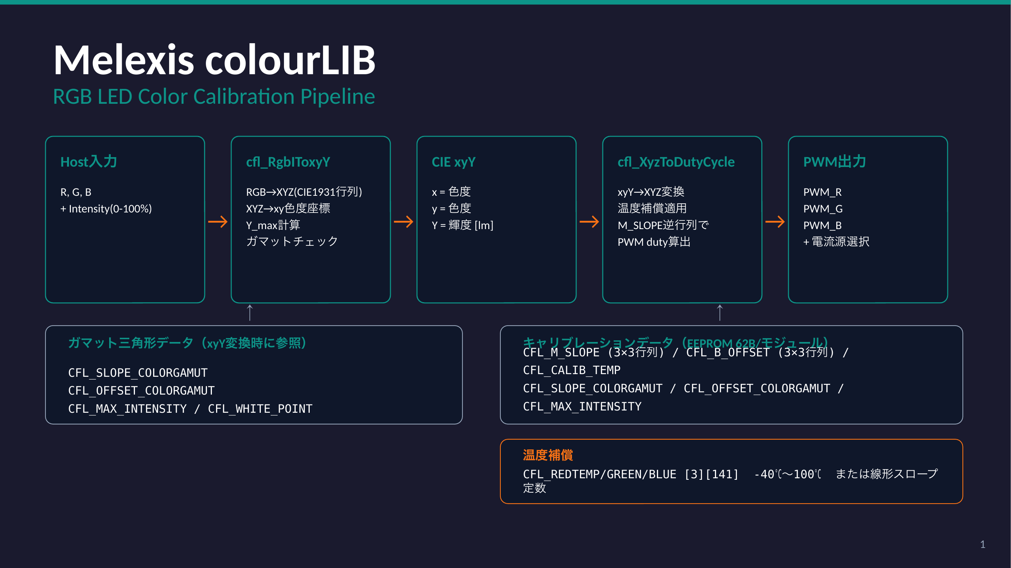Click the Host入力 box heading
The width and height of the screenshot is (1011, 568).
[89, 162]
